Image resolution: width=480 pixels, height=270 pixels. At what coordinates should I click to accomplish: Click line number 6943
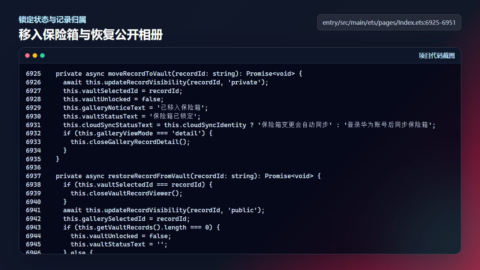33,227
